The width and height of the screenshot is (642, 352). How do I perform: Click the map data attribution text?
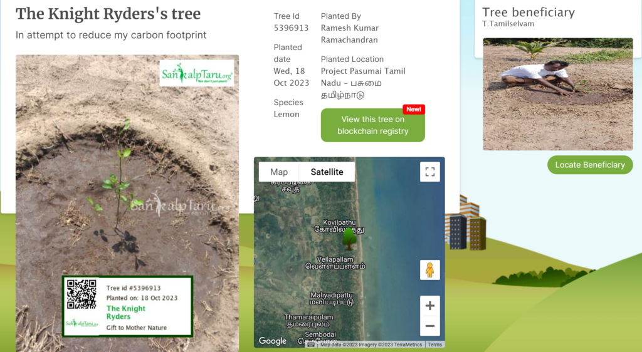(371, 344)
